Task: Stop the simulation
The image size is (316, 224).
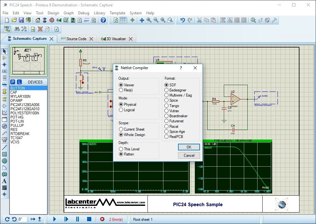Action: [x=89, y=219]
